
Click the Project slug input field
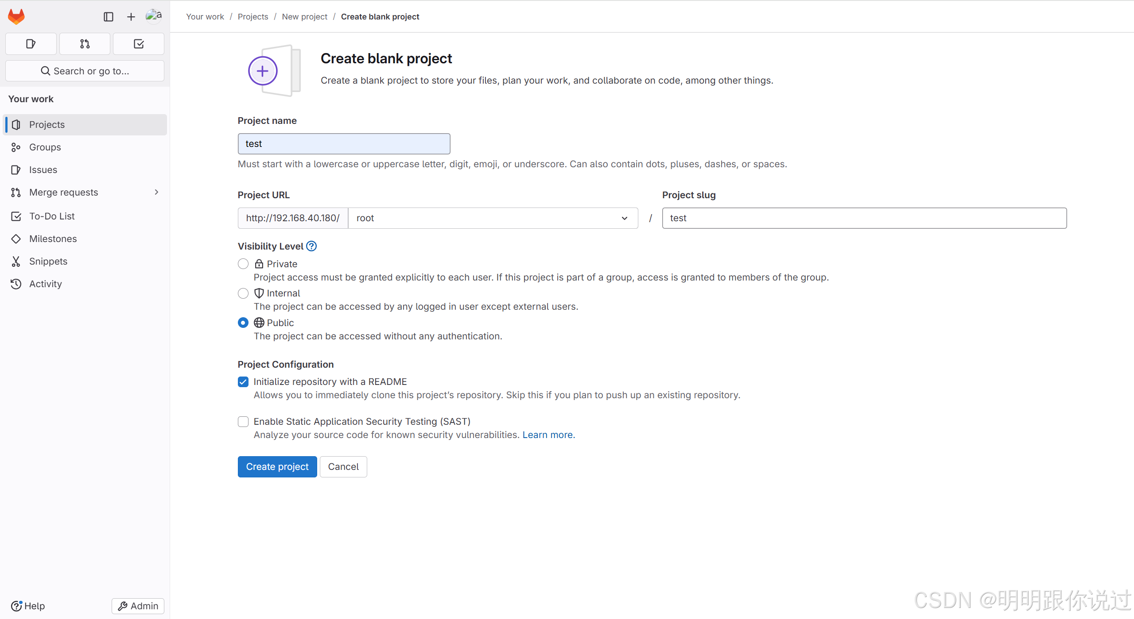pos(864,218)
